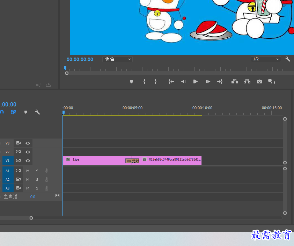Toggle linked selection in timeline
294x246 pixels.
point(14,112)
